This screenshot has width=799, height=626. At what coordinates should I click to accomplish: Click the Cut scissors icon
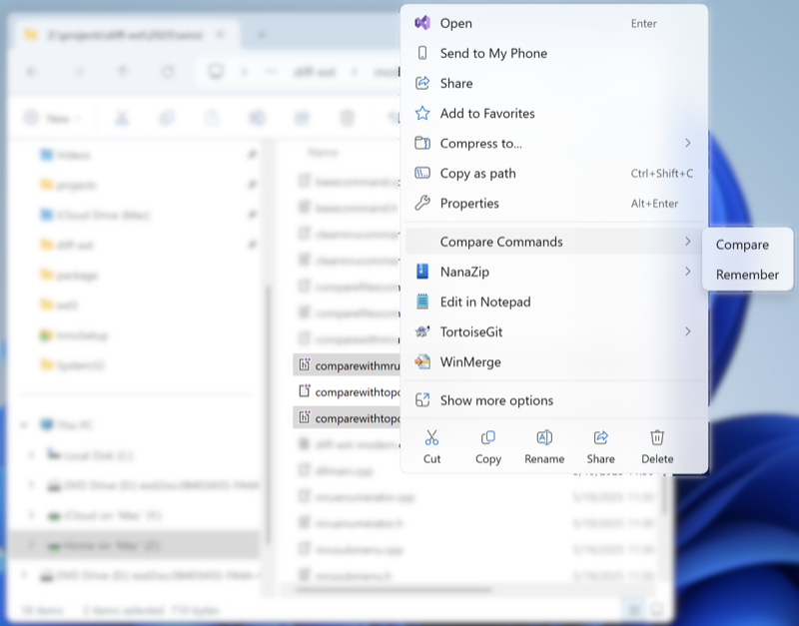(x=431, y=437)
